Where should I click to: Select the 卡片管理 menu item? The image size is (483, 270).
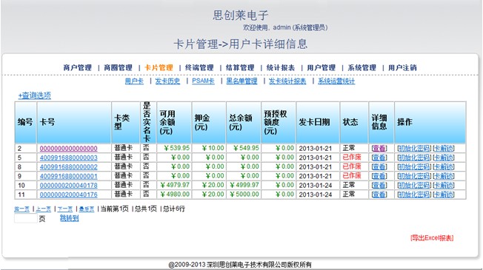(x=159, y=67)
